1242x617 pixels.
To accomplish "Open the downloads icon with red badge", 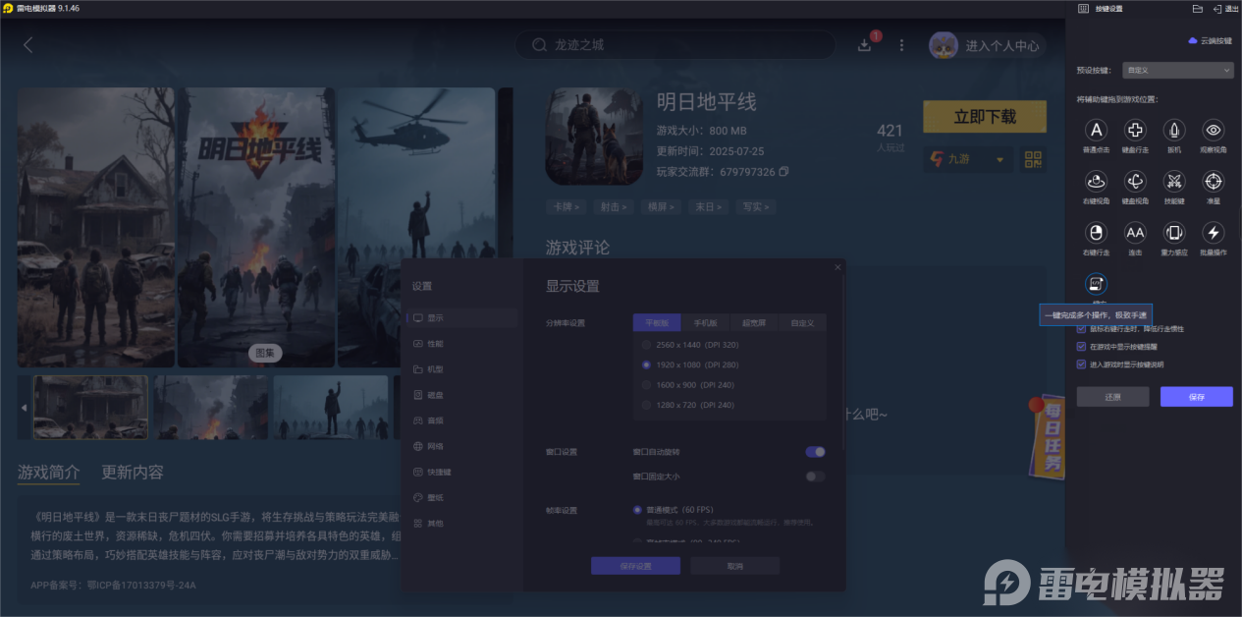I will pos(865,44).
